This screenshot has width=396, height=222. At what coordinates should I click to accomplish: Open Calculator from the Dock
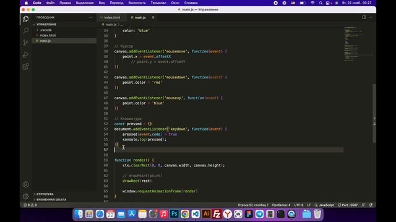[270, 214]
